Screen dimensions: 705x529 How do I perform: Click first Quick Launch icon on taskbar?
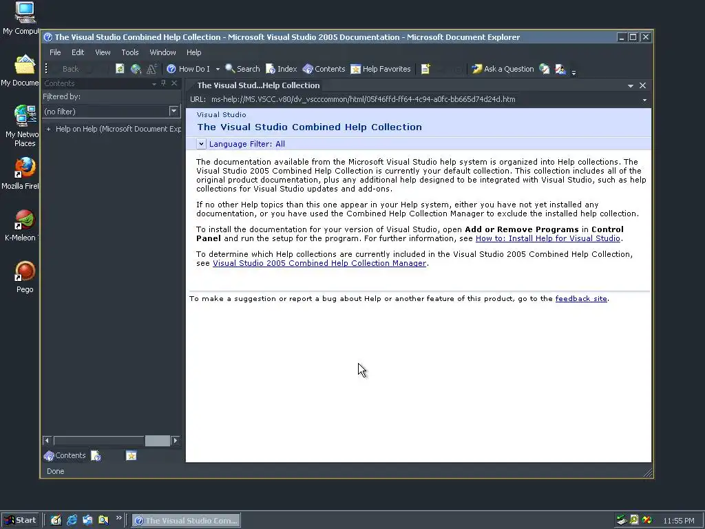click(x=56, y=520)
